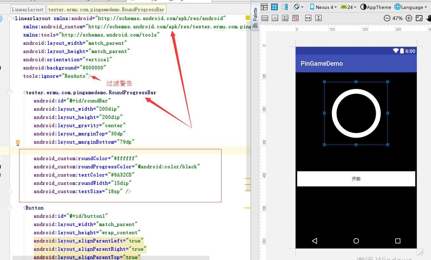Switch to Design view mode icon

coord(264,7)
